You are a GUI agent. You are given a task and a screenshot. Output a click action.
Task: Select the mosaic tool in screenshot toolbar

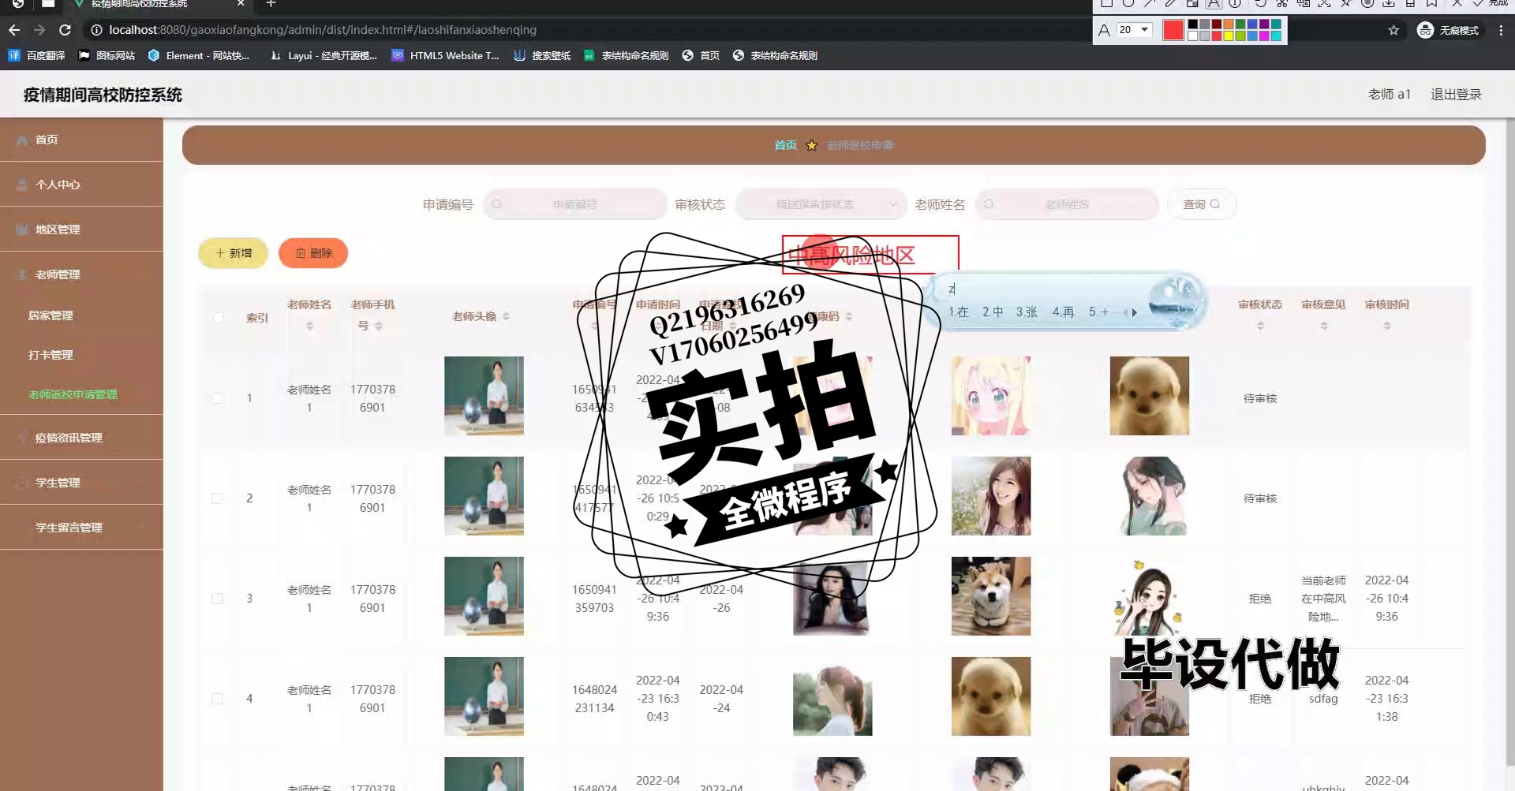coord(1192,3)
